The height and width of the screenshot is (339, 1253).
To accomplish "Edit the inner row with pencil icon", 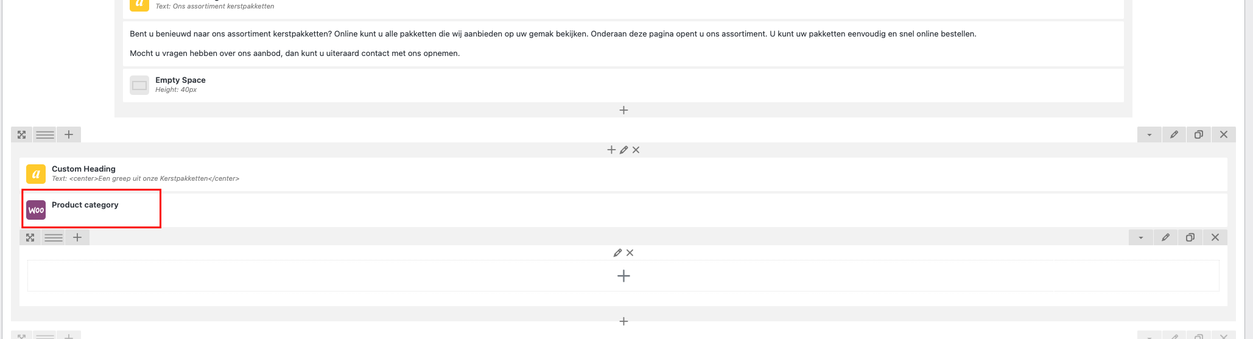I will [1165, 237].
